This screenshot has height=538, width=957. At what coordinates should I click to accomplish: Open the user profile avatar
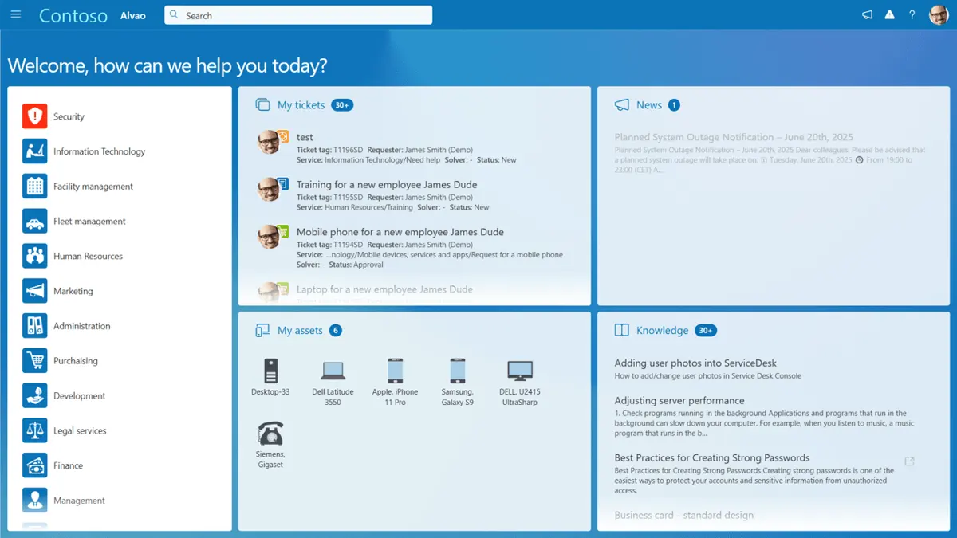pyautogui.click(x=939, y=15)
